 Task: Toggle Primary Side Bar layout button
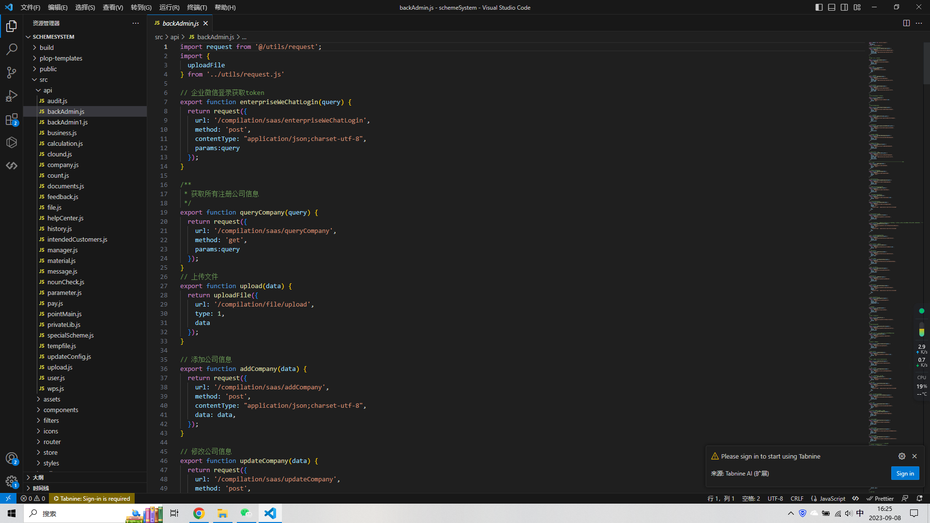(x=819, y=7)
